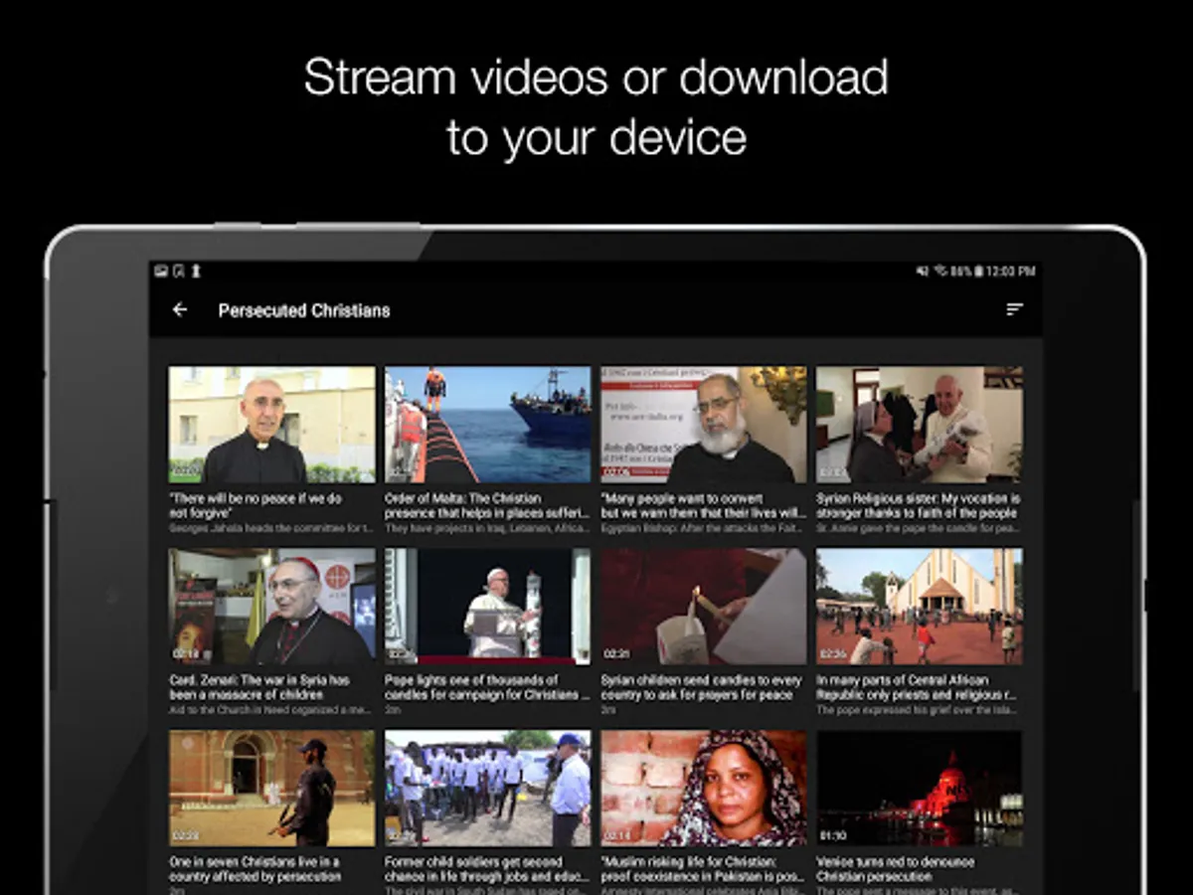
Task: Tap the 12:03 PM clock
Action: (1011, 270)
